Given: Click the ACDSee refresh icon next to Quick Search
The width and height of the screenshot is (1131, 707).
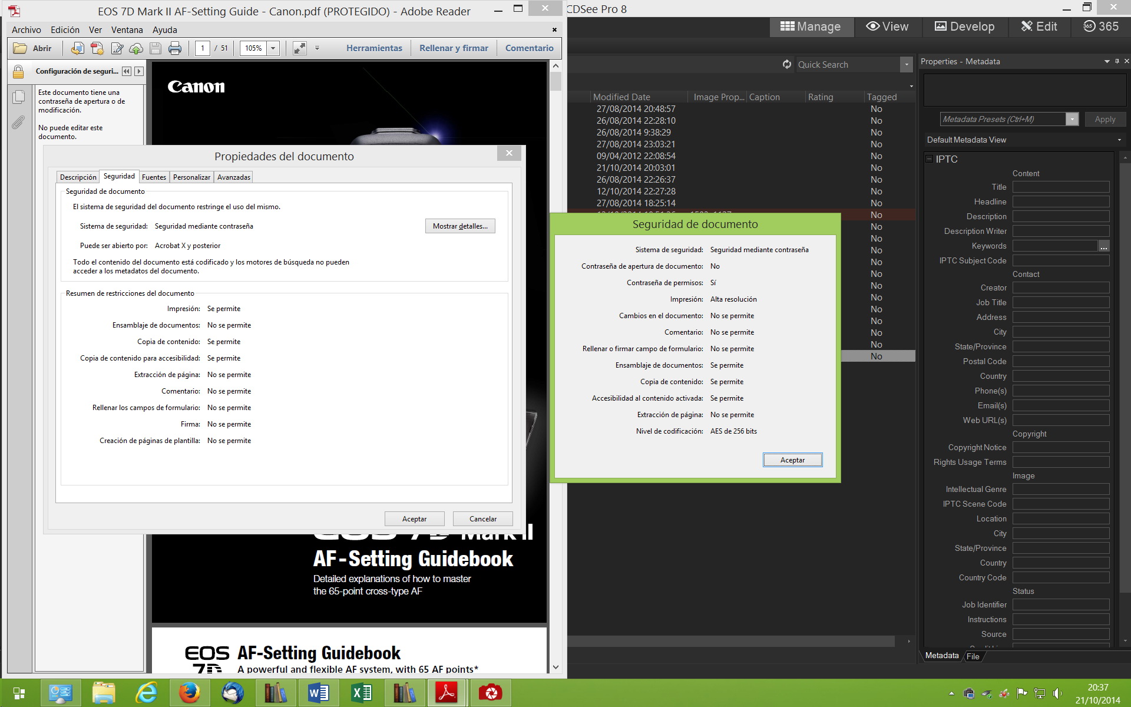Looking at the screenshot, I should 787,64.
